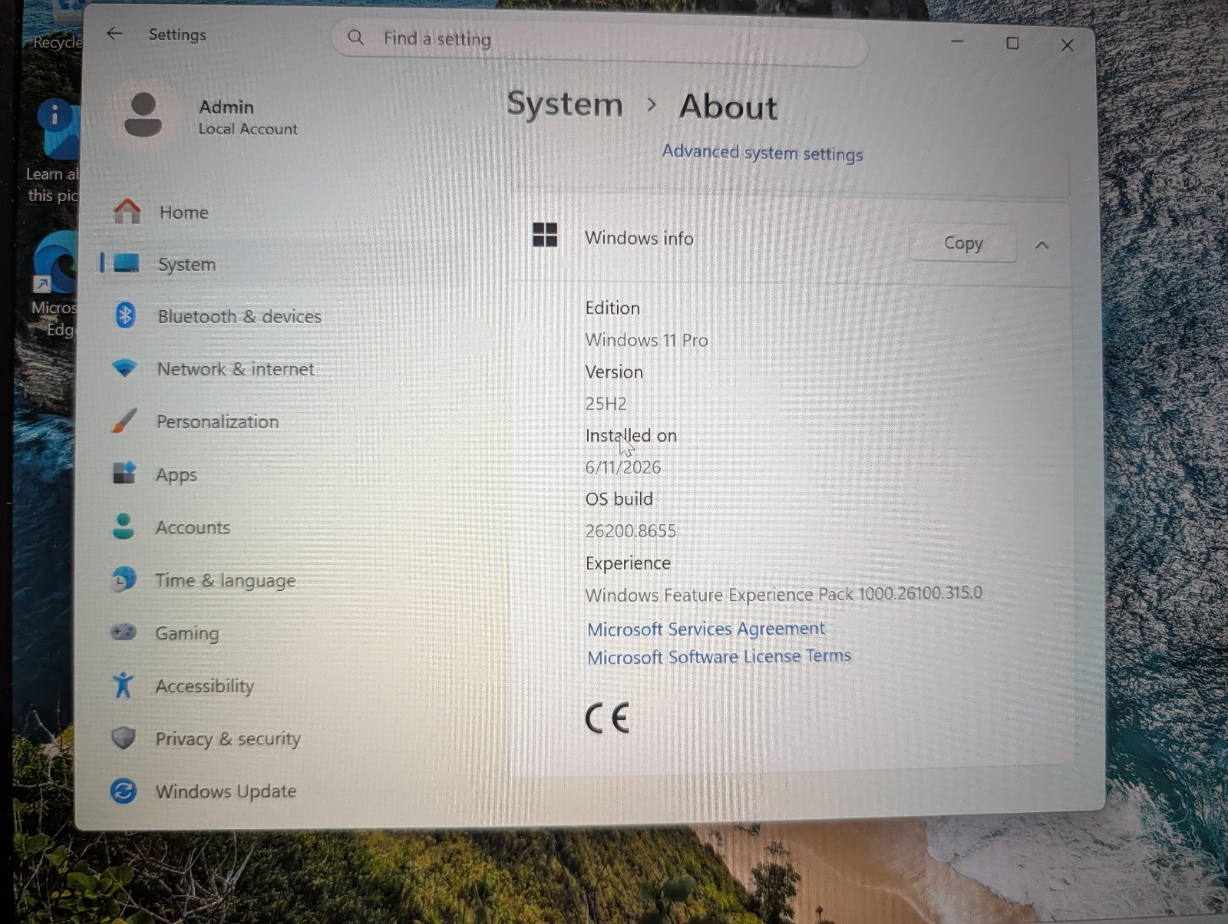Click the 'Edition' label
The width and height of the screenshot is (1228, 924).
(x=612, y=308)
